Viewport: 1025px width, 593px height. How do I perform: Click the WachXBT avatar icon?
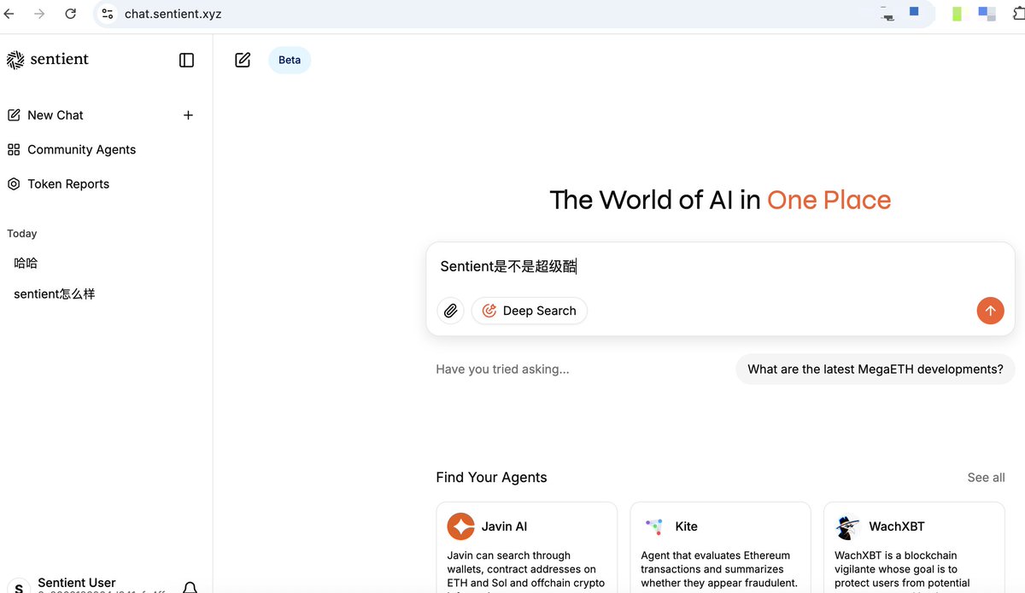click(847, 526)
